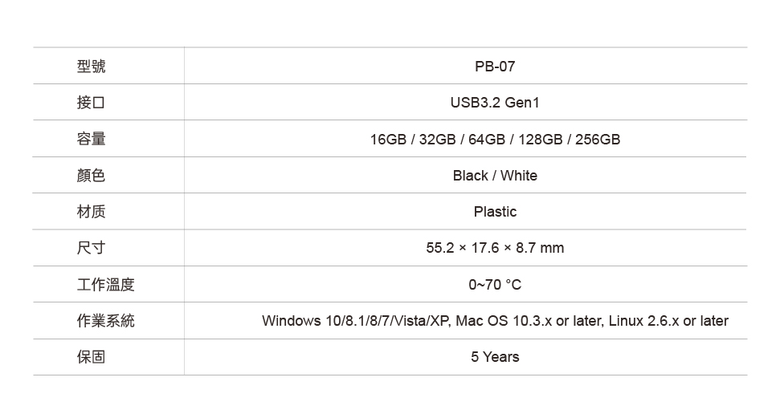This screenshot has width=780, height=418.
Task: Click the 256GB capacity text
Action: point(598,139)
